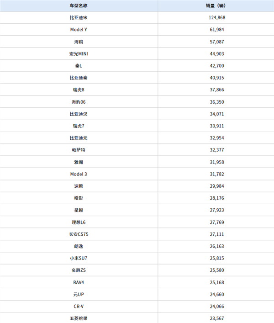Select the 理想L6 model name
Screen dimensions: 274x323
[x=79, y=222]
